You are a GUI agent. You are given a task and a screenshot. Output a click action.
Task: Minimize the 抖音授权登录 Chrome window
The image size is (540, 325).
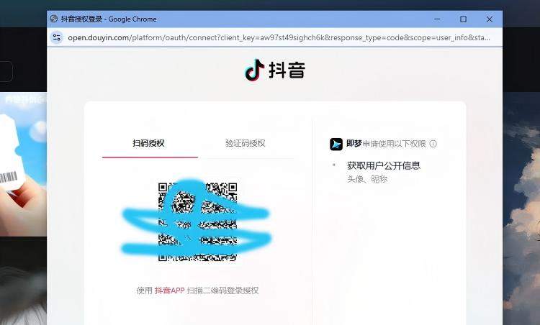437,19
